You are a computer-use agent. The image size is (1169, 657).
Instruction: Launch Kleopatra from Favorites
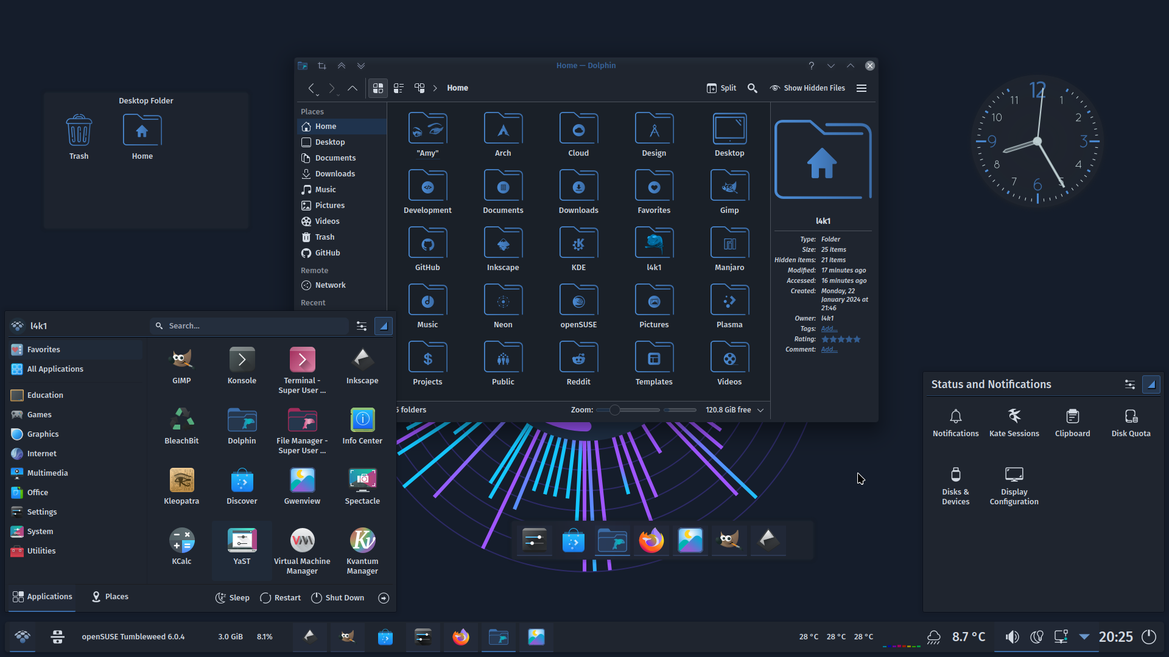(x=181, y=486)
